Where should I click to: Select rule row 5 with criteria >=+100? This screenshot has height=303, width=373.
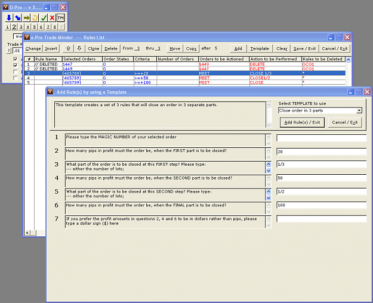point(185,82)
